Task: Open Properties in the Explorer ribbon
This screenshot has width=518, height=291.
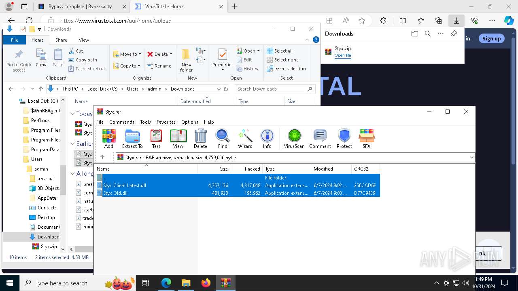Action: point(223,61)
